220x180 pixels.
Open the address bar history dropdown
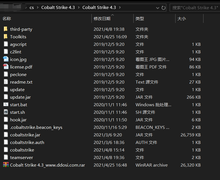[x=158, y=8]
